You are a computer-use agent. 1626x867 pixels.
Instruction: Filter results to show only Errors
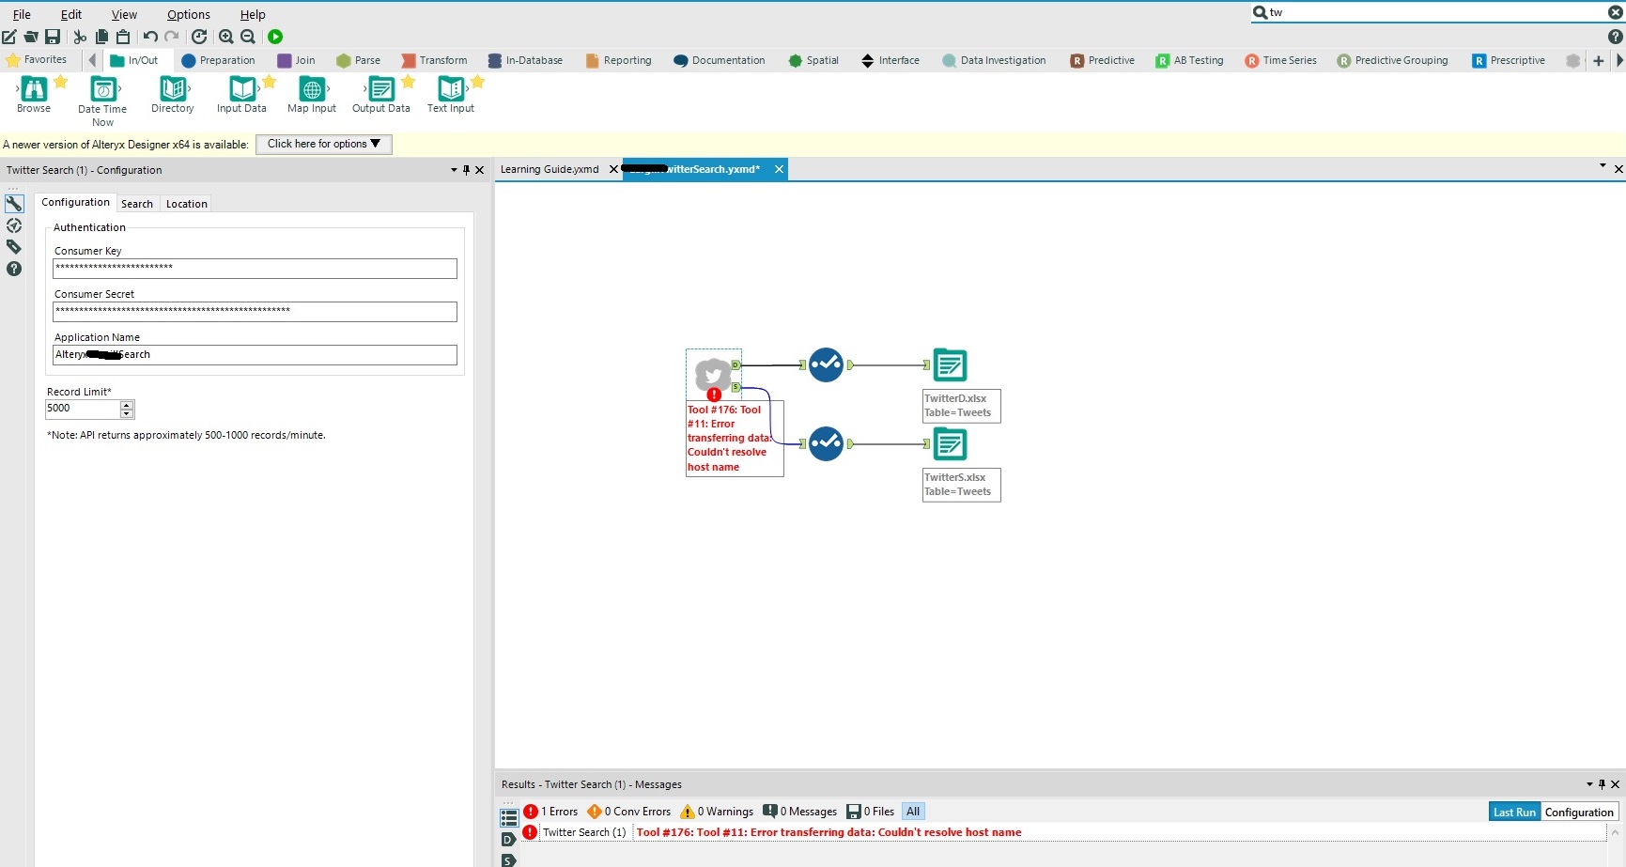[x=552, y=811]
